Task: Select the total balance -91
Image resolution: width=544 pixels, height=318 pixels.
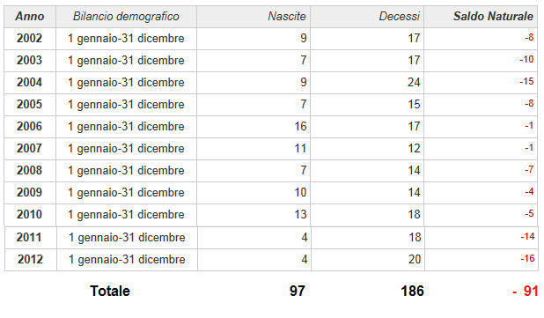Action: 526,291
